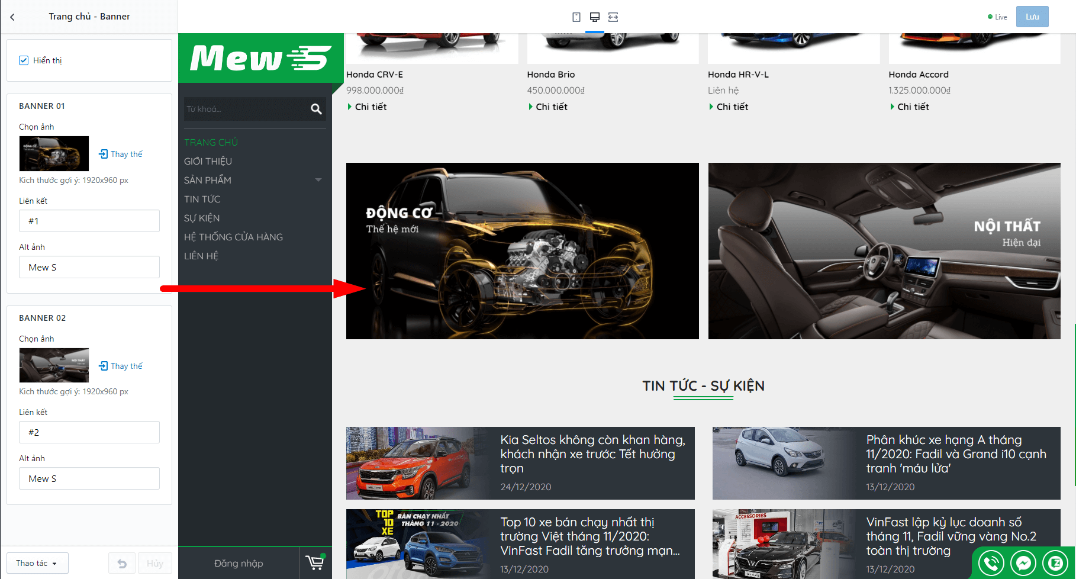The width and height of the screenshot is (1076, 579).
Task: Open LIÊN HỆ menu item
Action: pyautogui.click(x=201, y=256)
